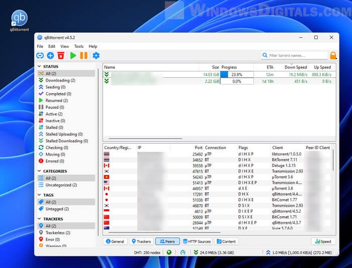
Task: Collapse the CATEGORIES section
Action: 39,171
